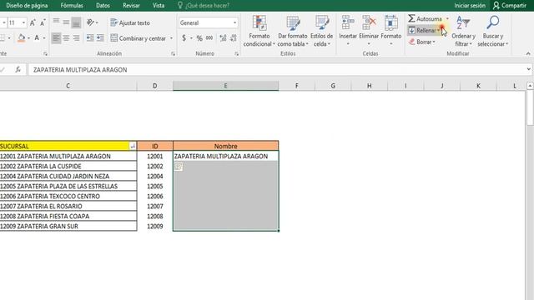The height and width of the screenshot is (300, 534).
Task: Apply the font color A button
Action: coord(37,38)
